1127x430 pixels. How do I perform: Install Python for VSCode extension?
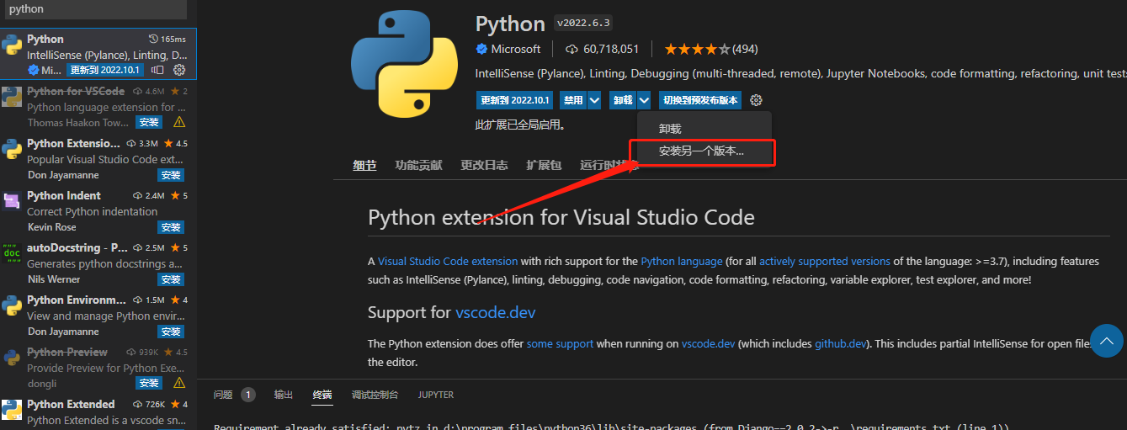pos(149,123)
